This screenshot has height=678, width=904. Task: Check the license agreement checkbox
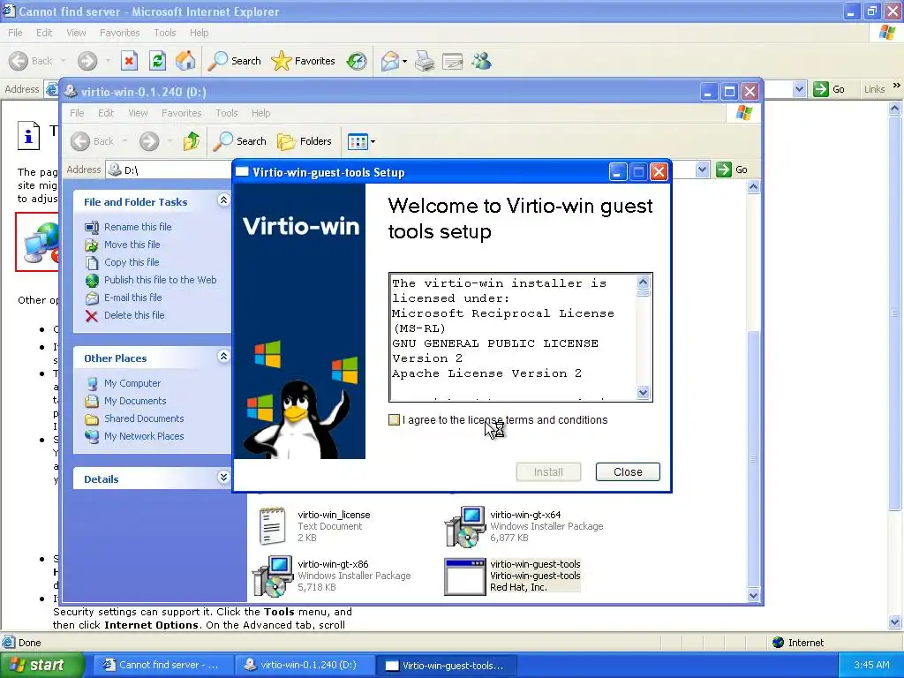(x=395, y=419)
